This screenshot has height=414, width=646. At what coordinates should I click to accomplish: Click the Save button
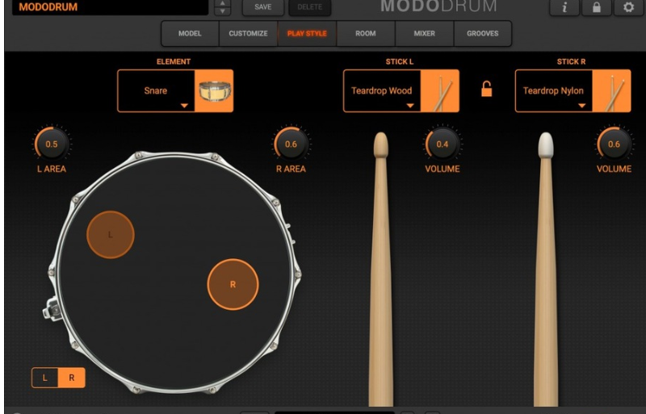(x=263, y=7)
